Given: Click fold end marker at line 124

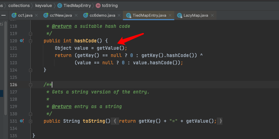Looking at the screenshot, I should pyautogui.click(x=30, y=70).
